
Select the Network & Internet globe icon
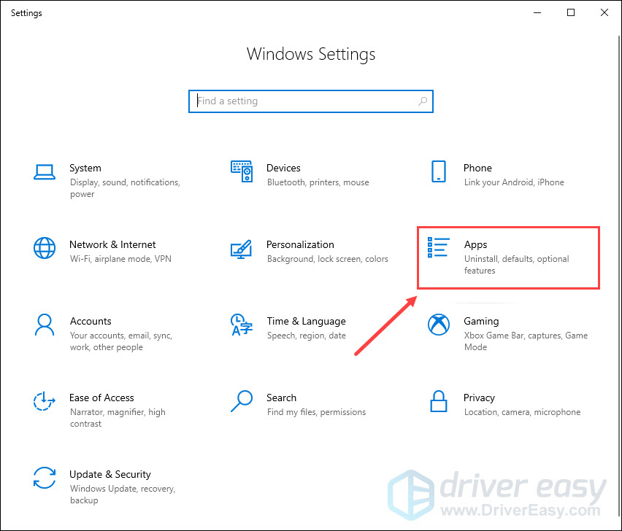(45, 248)
